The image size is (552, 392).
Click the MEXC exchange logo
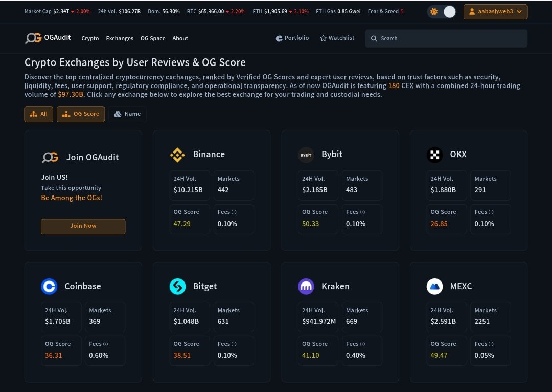[434, 287]
